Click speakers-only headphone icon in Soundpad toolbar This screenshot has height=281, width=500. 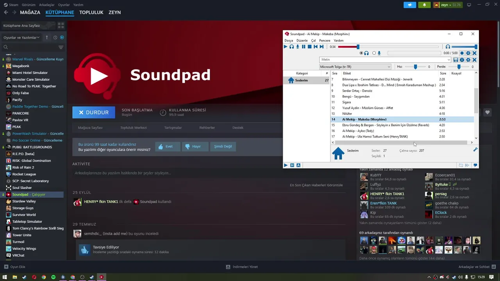click(291, 46)
